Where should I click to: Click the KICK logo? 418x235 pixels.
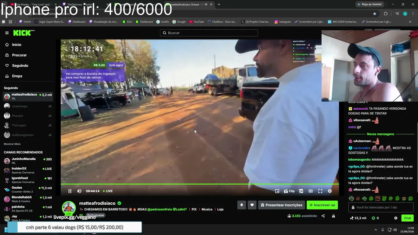[24, 33]
